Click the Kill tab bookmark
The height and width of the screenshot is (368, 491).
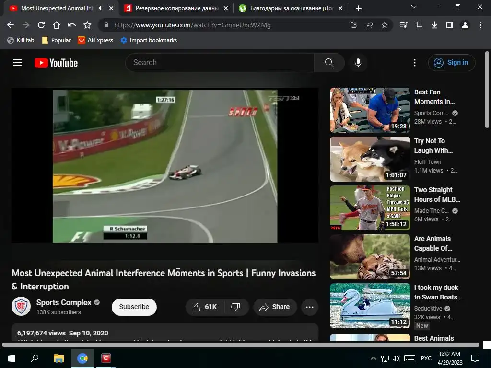click(21, 40)
